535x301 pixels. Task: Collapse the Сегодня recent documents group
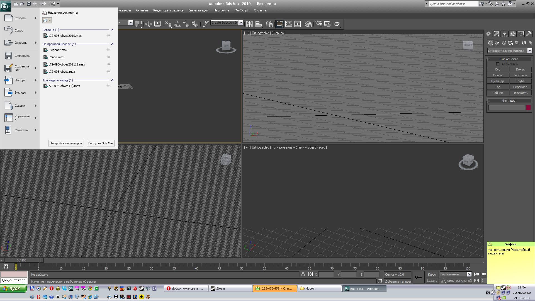(x=112, y=30)
